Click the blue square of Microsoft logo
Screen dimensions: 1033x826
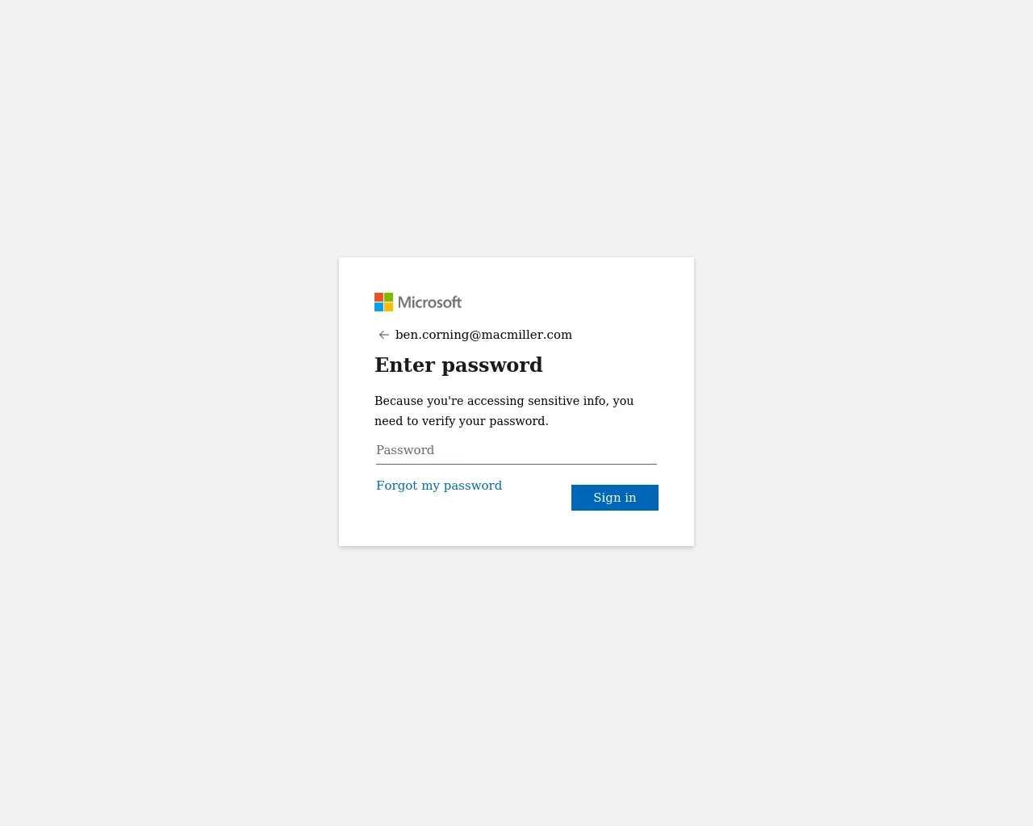378,307
